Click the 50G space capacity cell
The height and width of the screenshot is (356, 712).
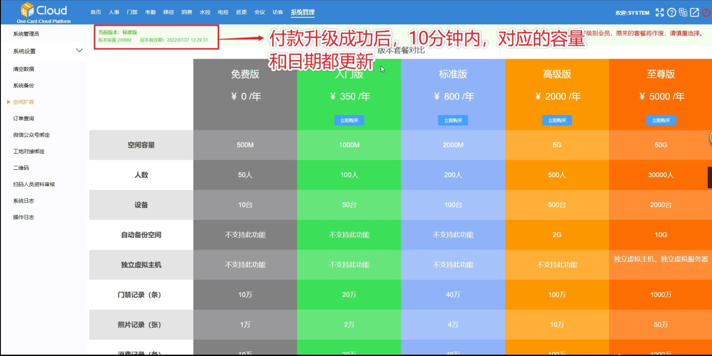coord(661,145)
